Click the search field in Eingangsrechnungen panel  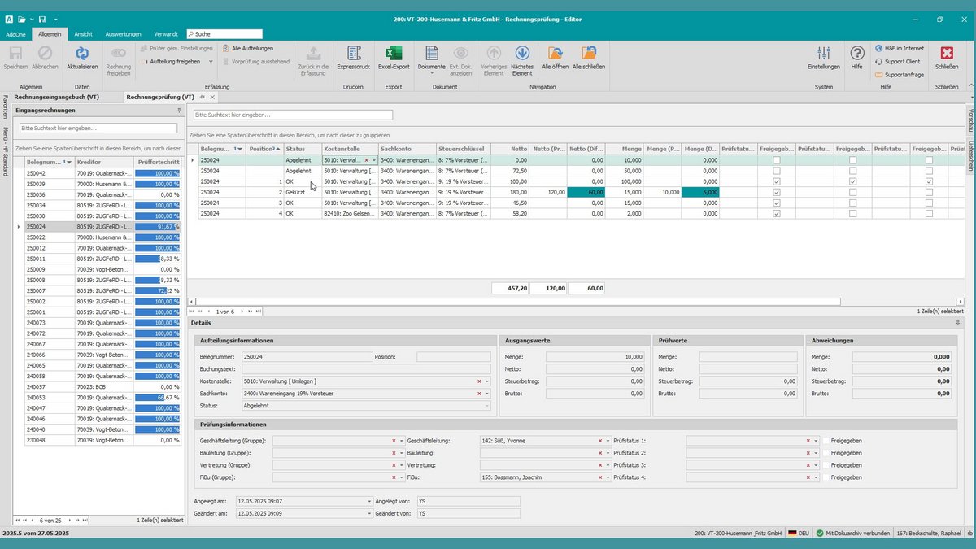pos(98,129)
